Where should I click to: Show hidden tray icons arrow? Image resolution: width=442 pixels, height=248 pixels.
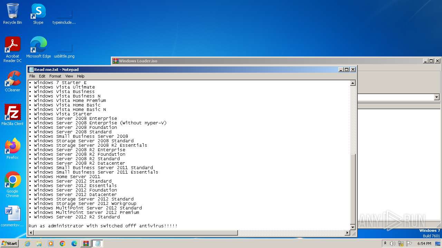[385, 244]
